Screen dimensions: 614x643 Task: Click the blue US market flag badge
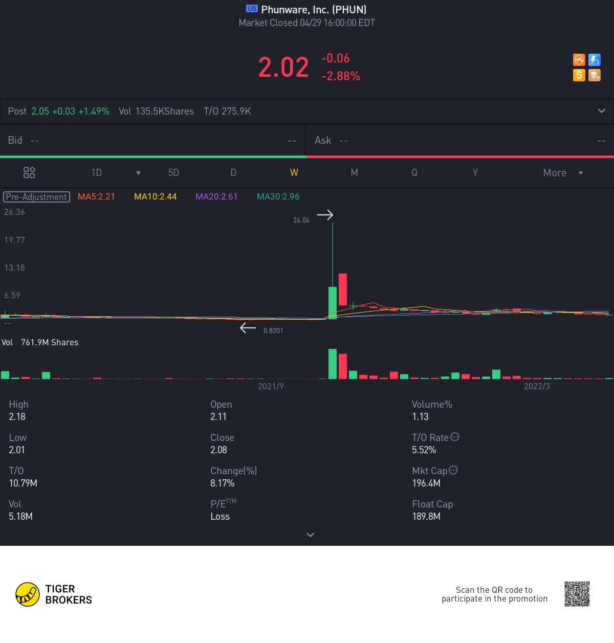[x=252, y=9]
